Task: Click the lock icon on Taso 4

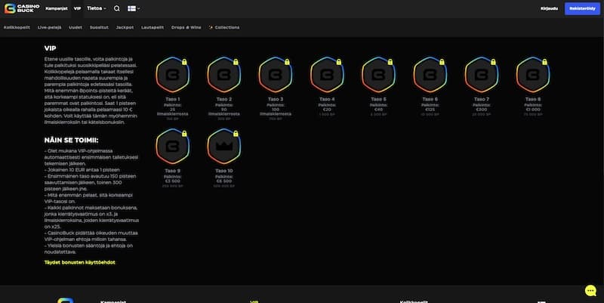Action: tap(338, 62)
